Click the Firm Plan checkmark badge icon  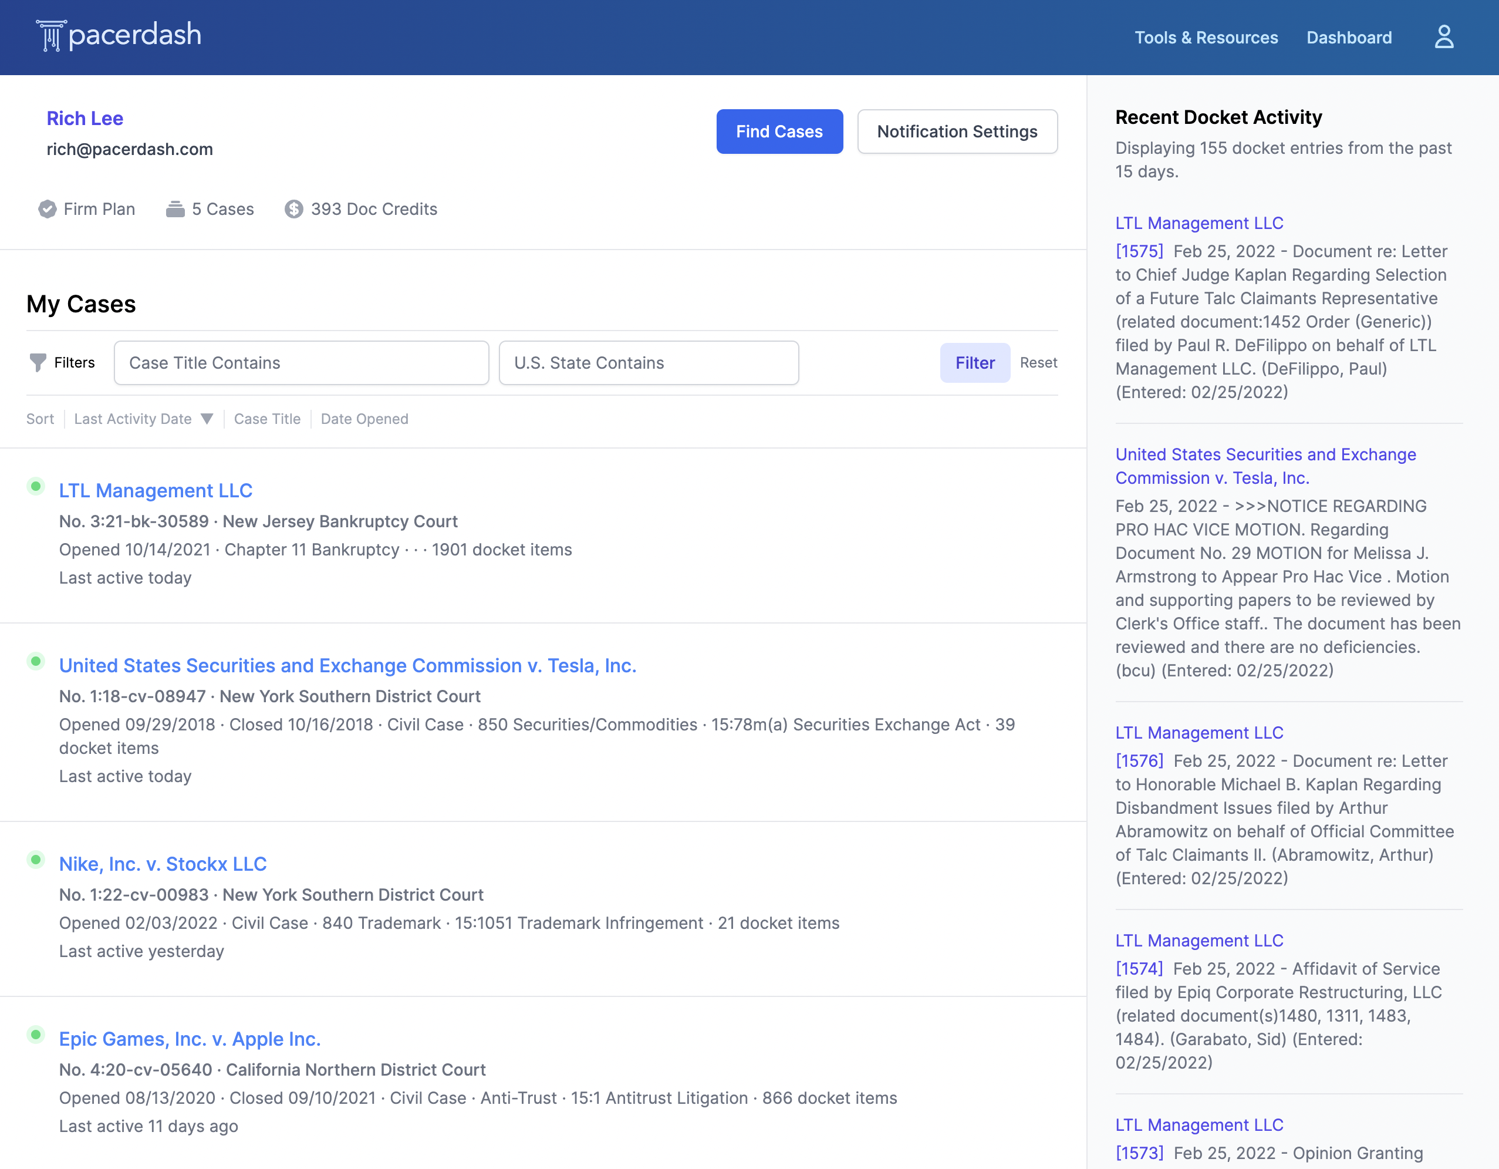click(48, 210)
